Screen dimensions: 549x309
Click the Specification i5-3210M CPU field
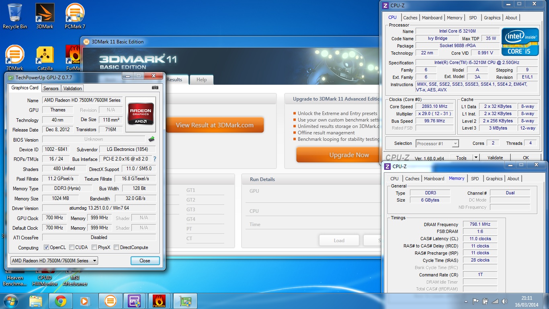477,63
